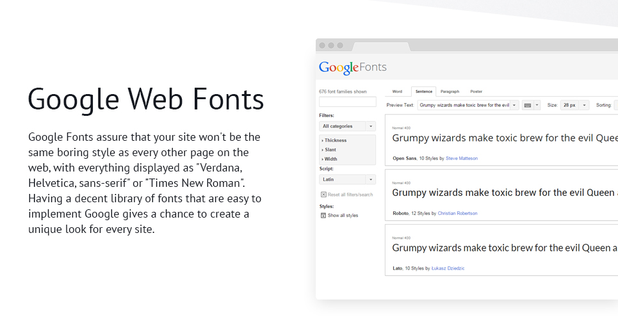This screenshot has width=618, height=320.
Task: Click the 676 font families shown text
Action: click(x=343, y=92)
